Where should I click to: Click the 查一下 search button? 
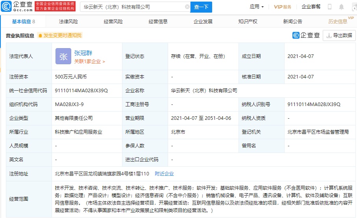click(x=201, y=7)
